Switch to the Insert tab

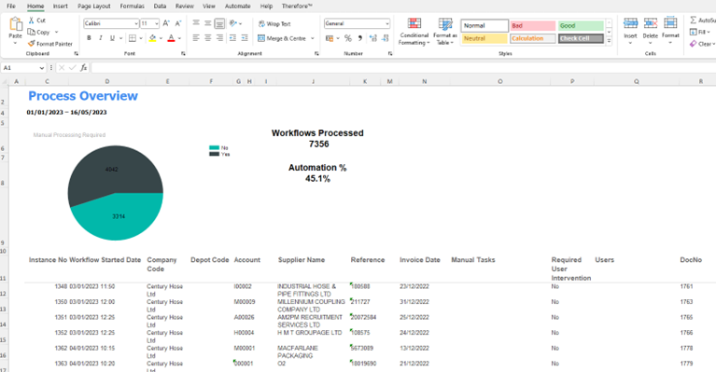tap(61, 6)
